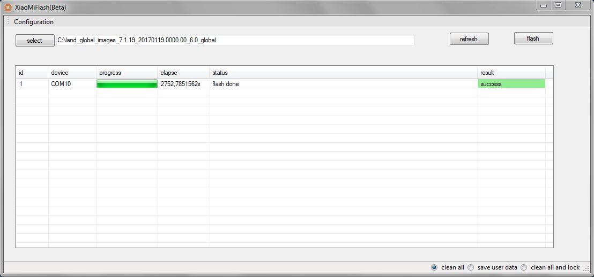The image size is (594, 277).
Task: Click the flash done status text
Action: [x=225, y=84]
